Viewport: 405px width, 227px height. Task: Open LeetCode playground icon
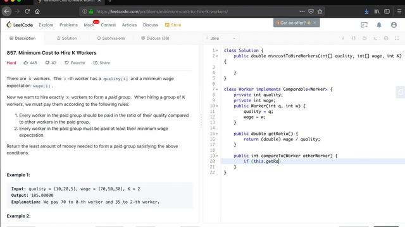[364, 25]
